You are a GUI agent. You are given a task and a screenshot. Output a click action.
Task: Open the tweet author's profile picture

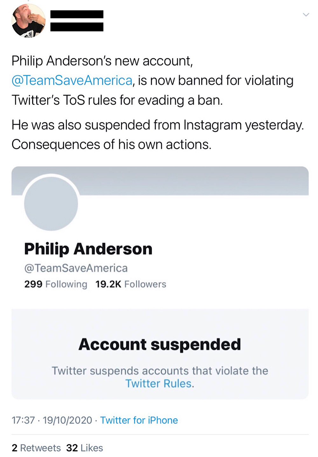coord(29,21)
